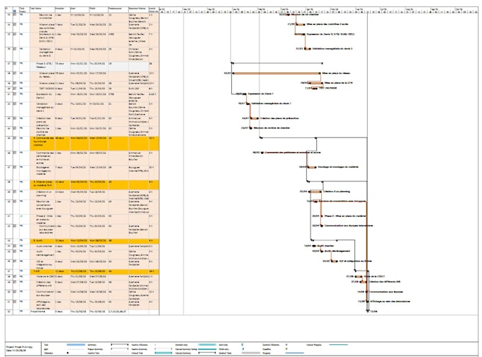Viewport: 482px width, 357px height.
Task: Click the Gantt label Expression du Devis 1
Action: (261, 94)
